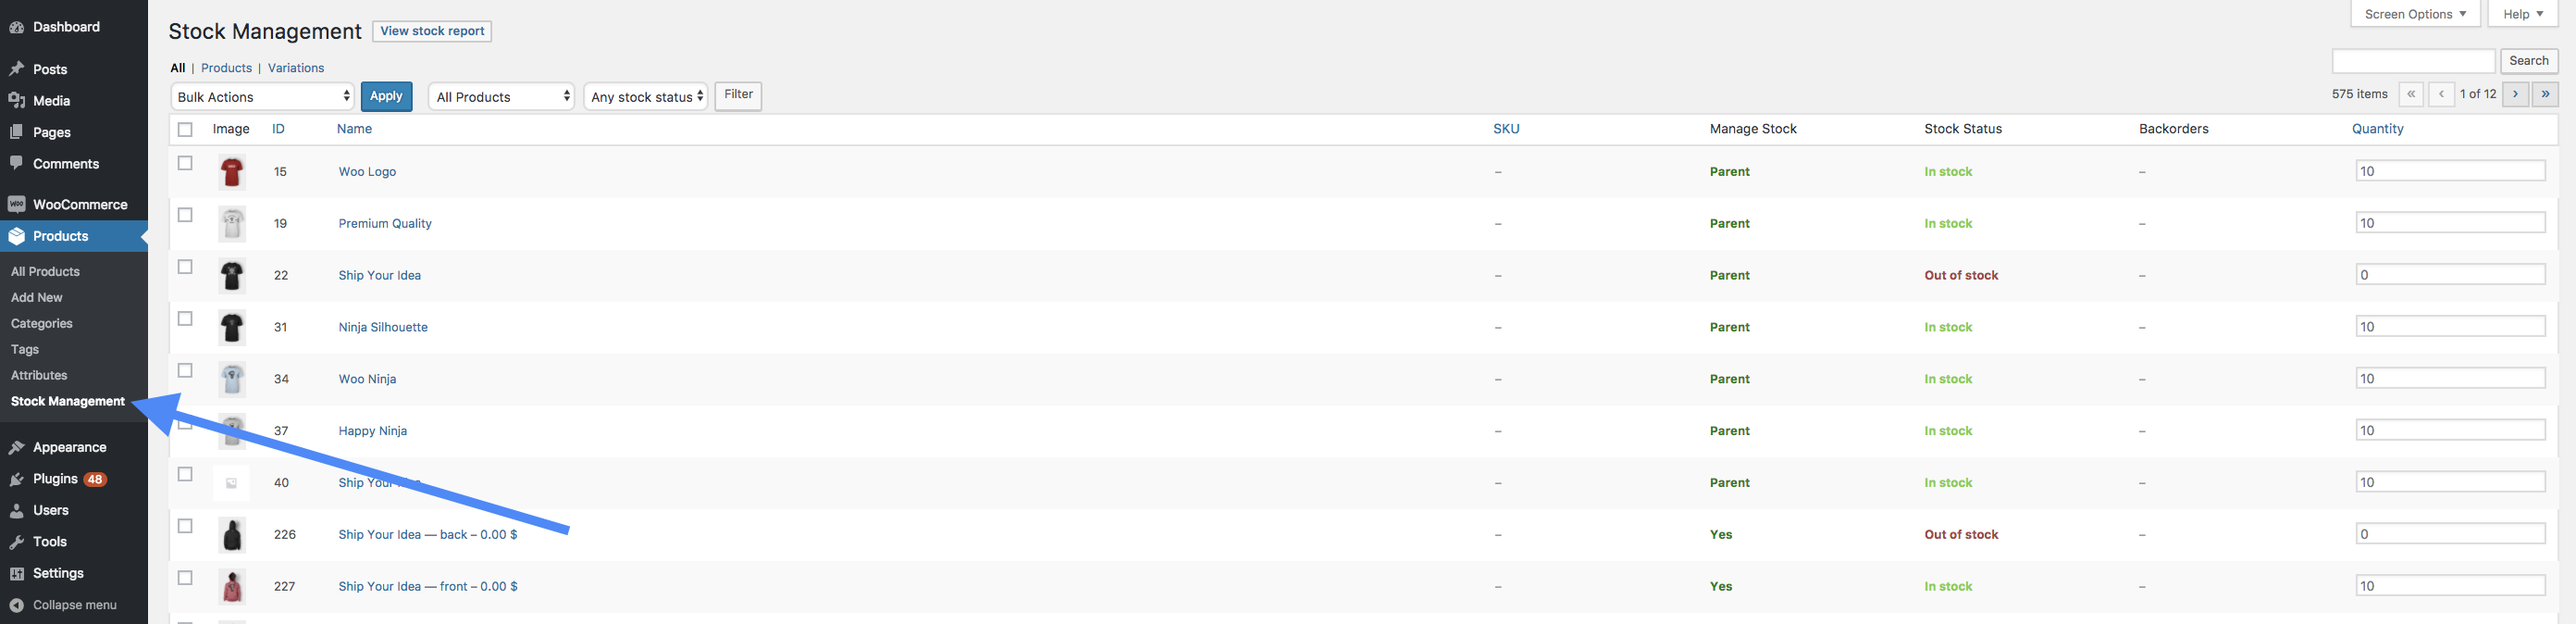Image resolution: width=2576 pixels, height=624 pixels.
Task: Check the row checkbox for ID 227
Action: [185, 578]
